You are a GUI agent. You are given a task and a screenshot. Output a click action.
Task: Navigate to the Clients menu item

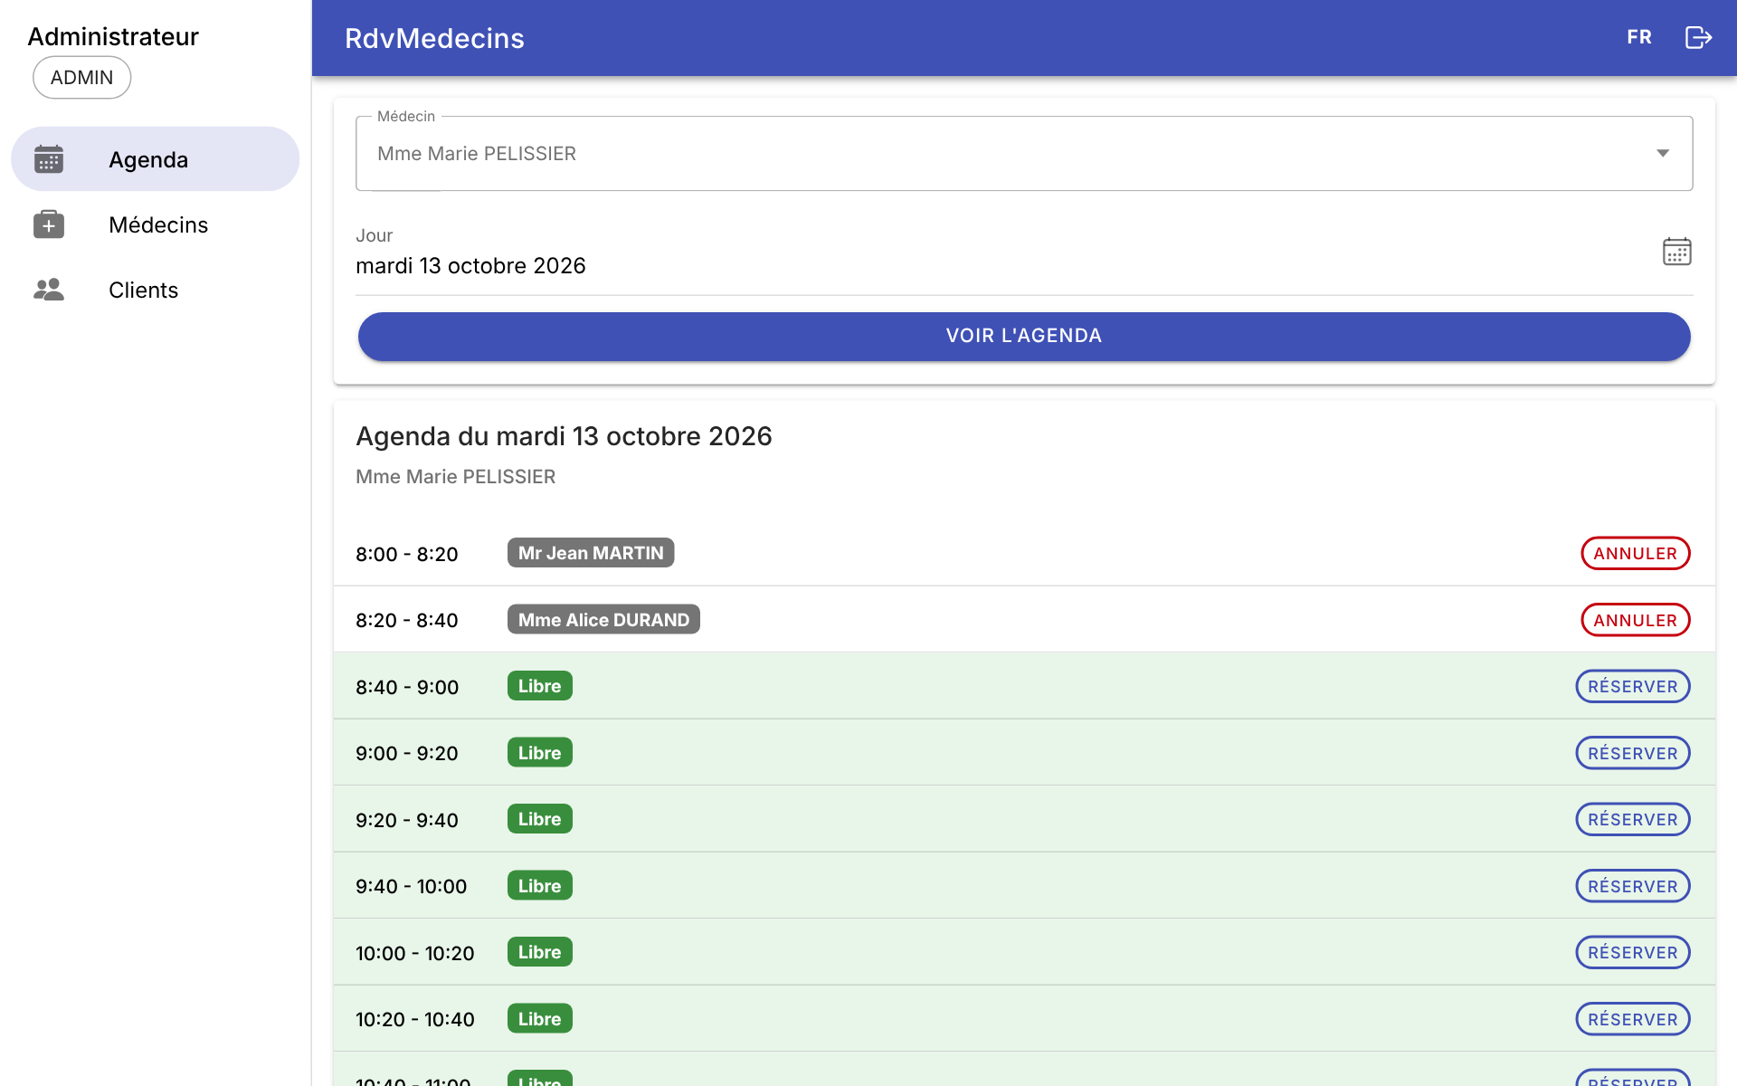click(x=155, y=290)
